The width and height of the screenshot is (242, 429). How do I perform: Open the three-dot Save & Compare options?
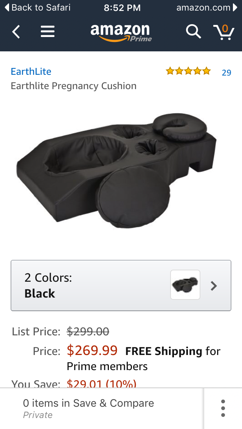[223, 408]
